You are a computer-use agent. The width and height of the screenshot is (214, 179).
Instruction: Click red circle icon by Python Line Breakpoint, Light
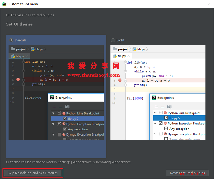coord(166,113)
